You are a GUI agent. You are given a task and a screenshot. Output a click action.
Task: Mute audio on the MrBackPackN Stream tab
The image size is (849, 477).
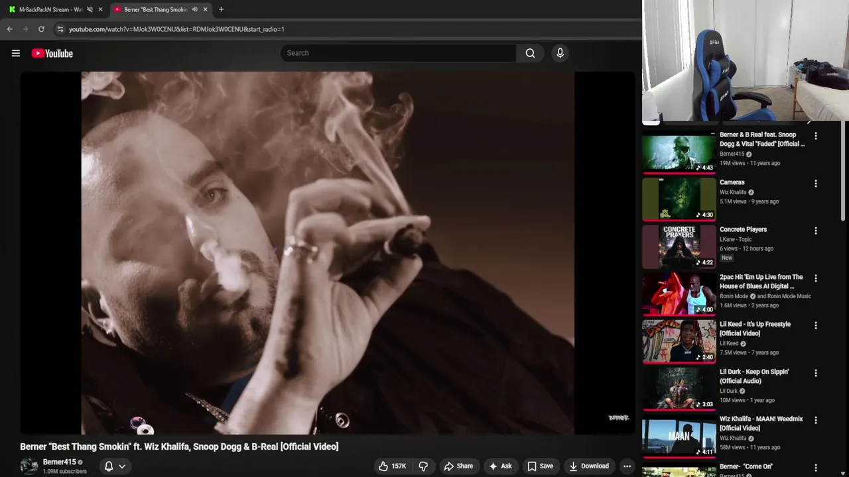[x=90, y=9]
